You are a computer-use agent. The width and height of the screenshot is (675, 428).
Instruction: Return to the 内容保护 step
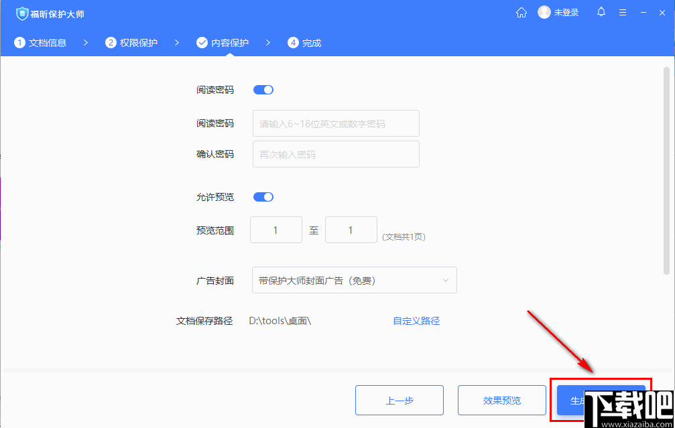[x=222, y=42]
